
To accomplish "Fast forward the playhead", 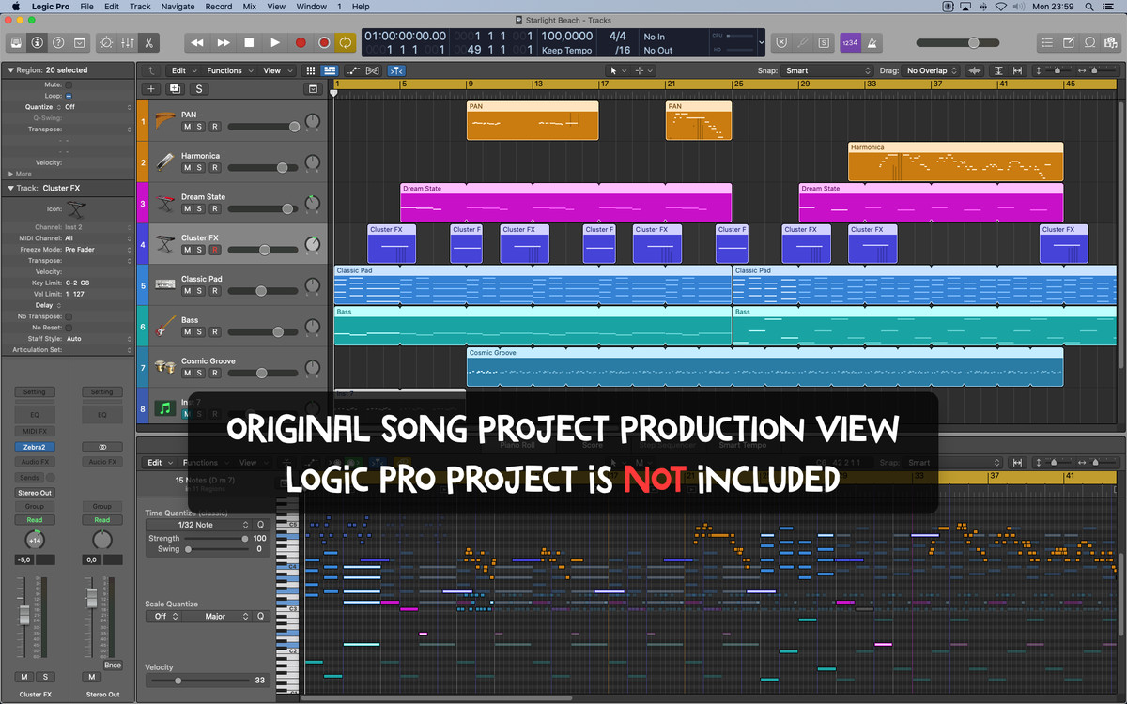I will [224, 42].
